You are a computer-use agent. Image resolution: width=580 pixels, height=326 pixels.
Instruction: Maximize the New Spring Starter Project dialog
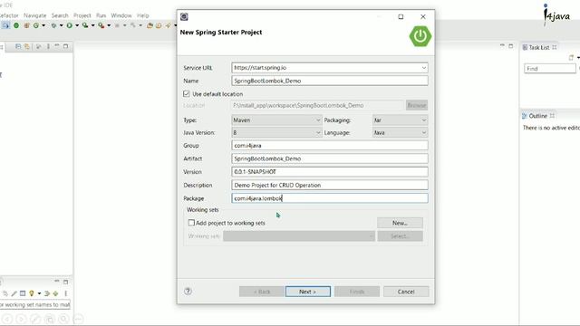401,16
